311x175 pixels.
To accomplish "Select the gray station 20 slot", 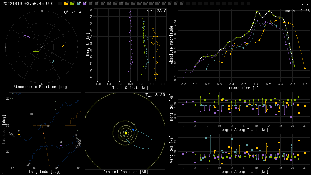I will [x=182, y=4].
